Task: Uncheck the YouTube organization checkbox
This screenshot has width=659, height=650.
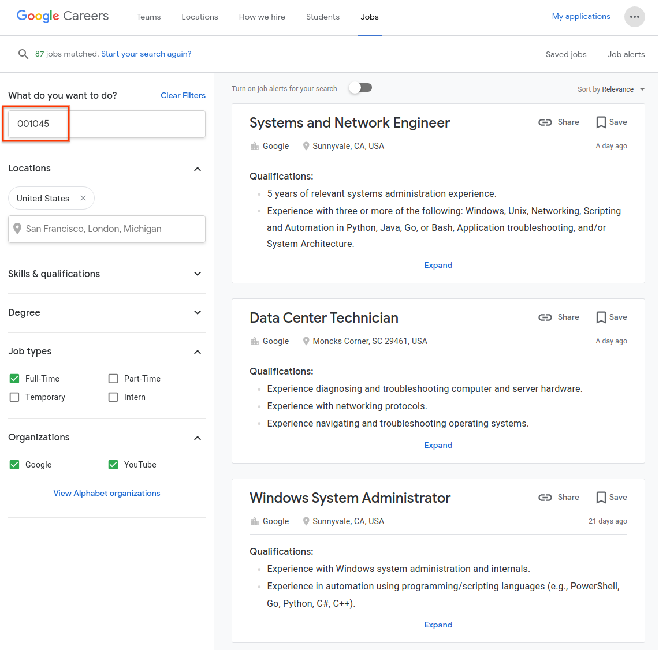Action: pyautogui.click(x=113, y=465)
